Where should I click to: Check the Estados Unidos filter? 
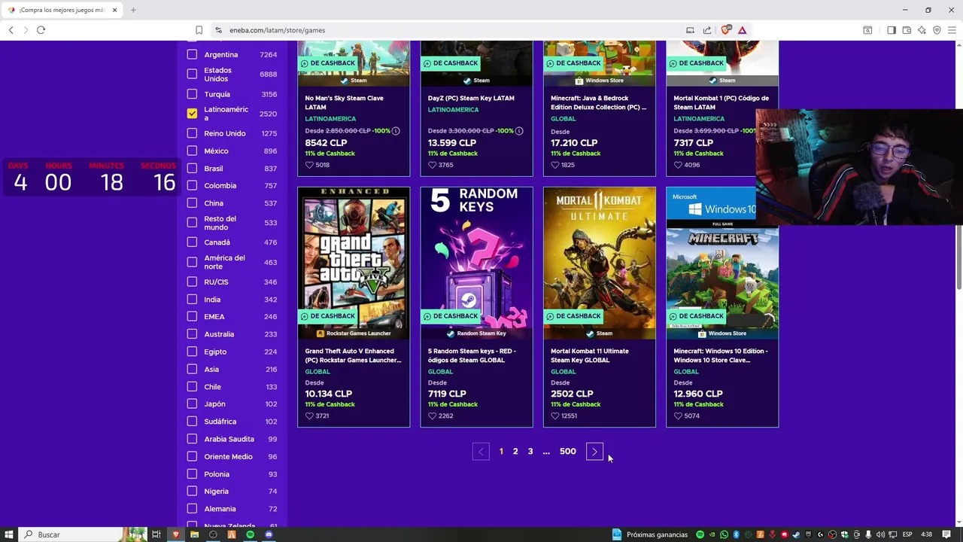[192, 74]
